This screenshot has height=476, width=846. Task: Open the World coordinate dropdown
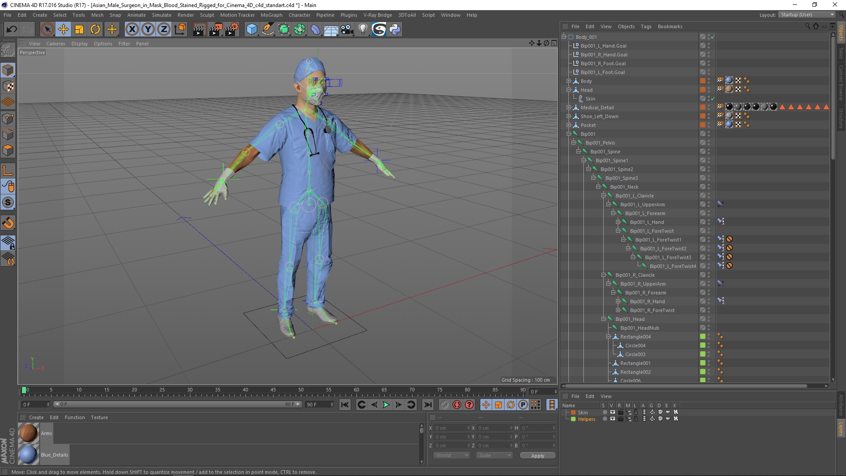(x=452, y=455)
